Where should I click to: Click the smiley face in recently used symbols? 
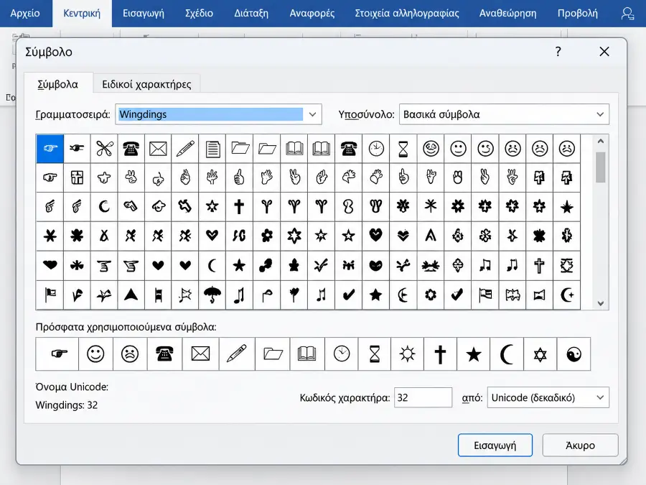(x=95, y=354)
